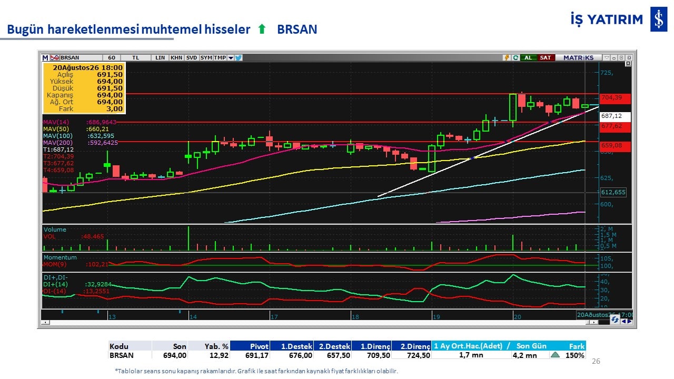Click the İş Yatırım logo emblem
This screenshot has width=674, height=379.
pyautogui.click(x=659, y=19)
